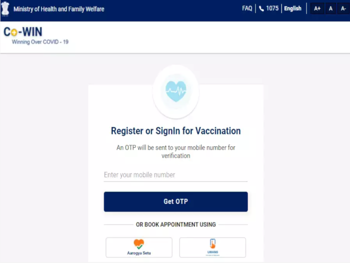
Task: Book appointment using Aarogya Setu
Action: 139,247
